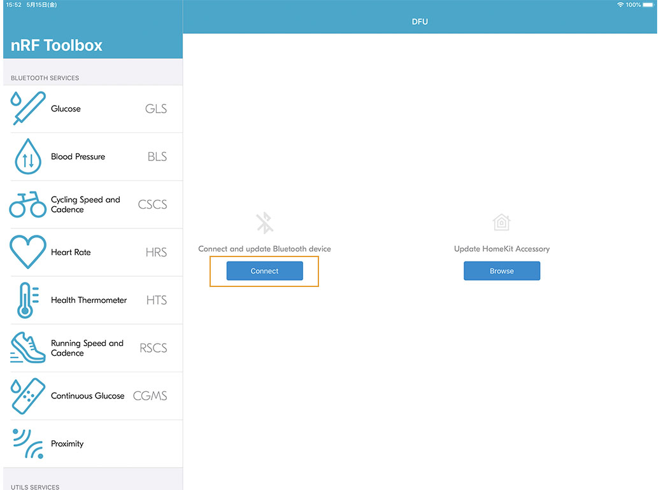661x490 pixels.
Task: Tap the BLUETOOTH SERVICES section header
Action: [x=45, y=78]
